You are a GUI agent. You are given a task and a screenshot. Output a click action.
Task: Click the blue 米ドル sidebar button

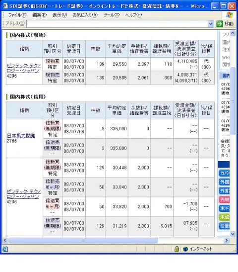pos(224,208)
